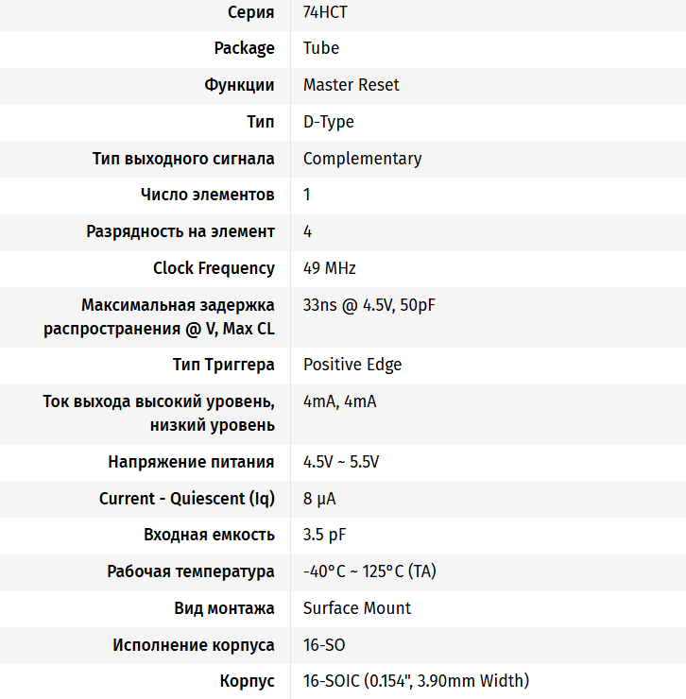The image size is (686, 699).
Task: Click the Tube package value
Action: pos(321,48)
